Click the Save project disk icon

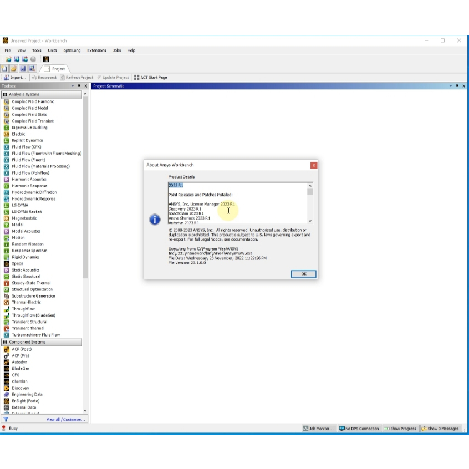23,69
